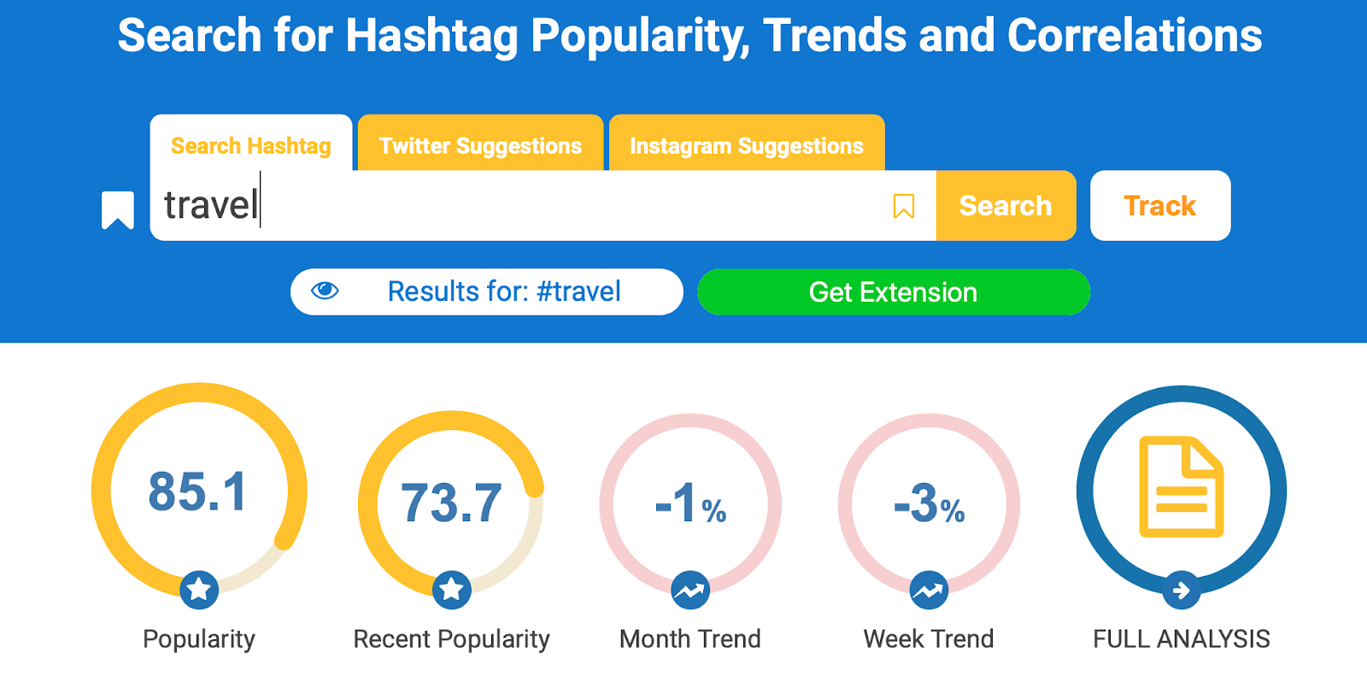Click the trend arrow badge under Month Trend
Viewport: 1367px width, 682px height.
[690, 590]
